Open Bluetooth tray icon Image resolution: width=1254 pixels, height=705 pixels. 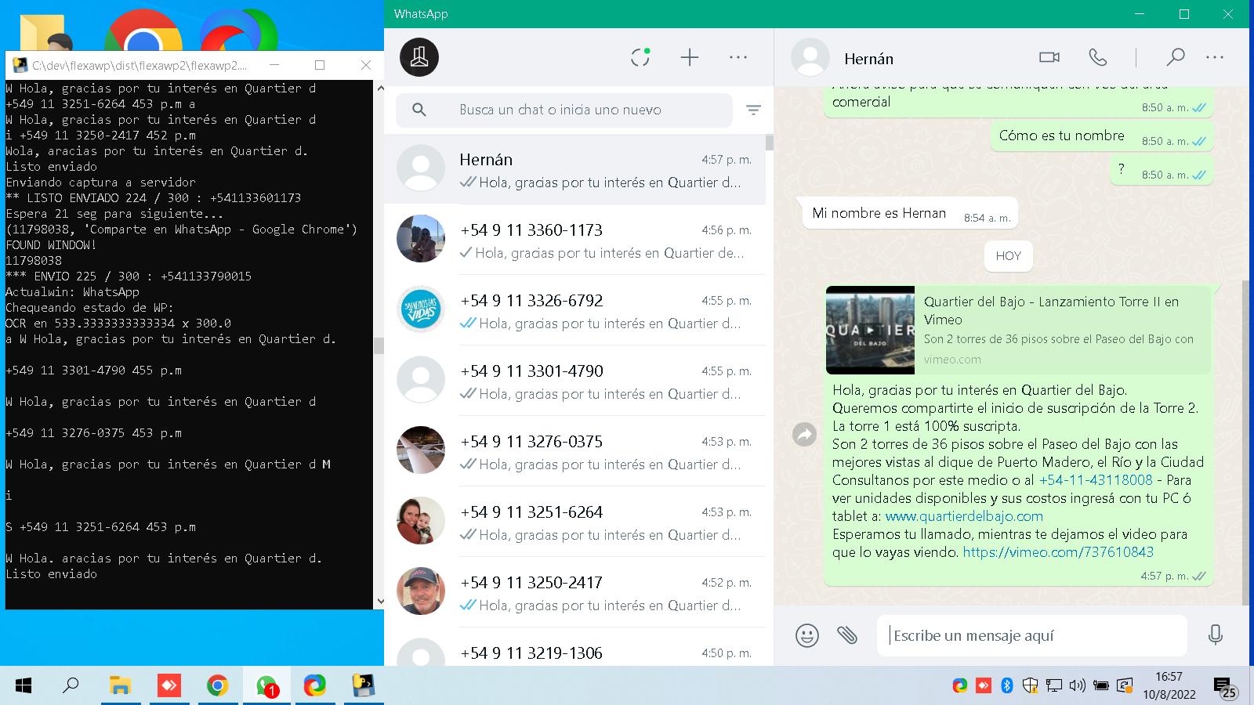click(1007, 686)
